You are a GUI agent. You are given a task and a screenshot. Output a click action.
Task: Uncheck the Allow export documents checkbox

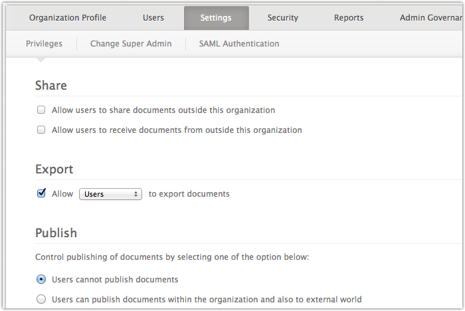click(x=41, y=194)
